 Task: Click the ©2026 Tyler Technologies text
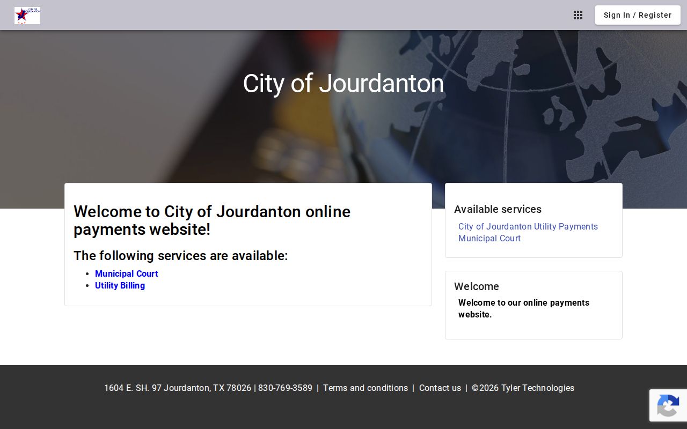tap(523, 388)
